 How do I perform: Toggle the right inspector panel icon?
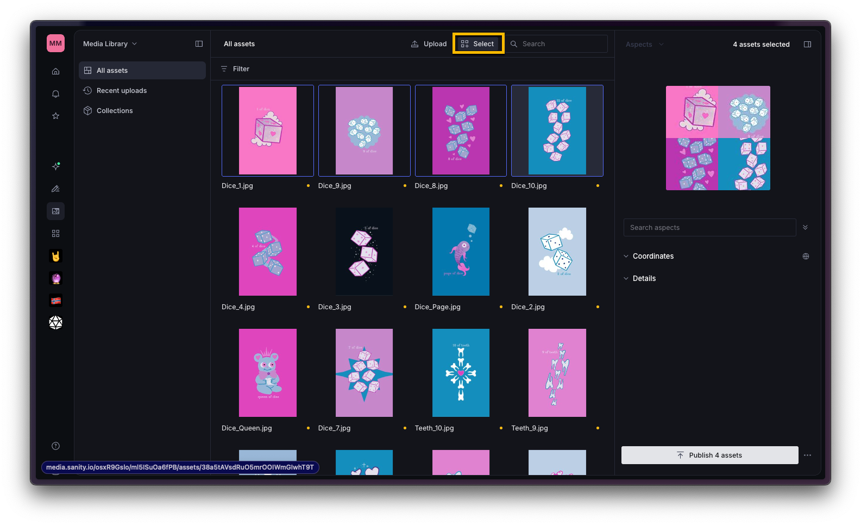coord(807,44)
